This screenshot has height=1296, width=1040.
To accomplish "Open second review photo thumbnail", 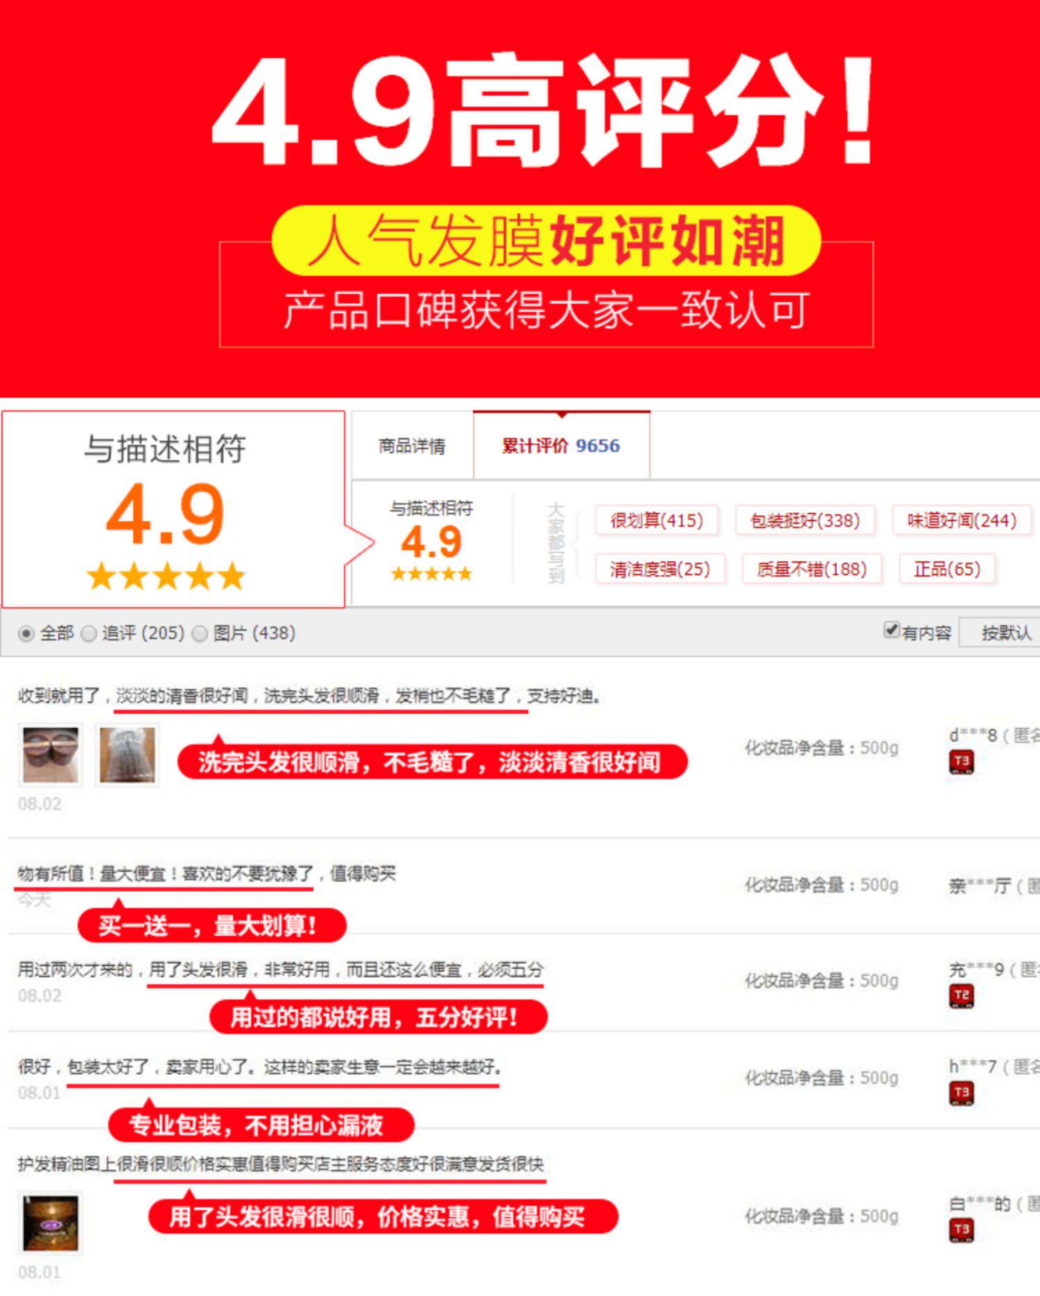I will [127, 755].
